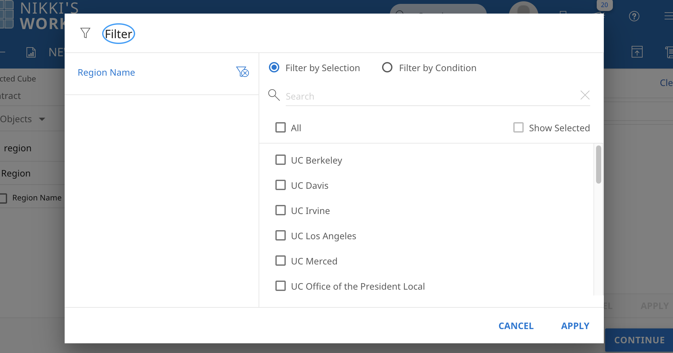The height and width of the screenshot is (353, 673).
Task: Select Filter by Condition radio button
Action: tap(387, 68)
